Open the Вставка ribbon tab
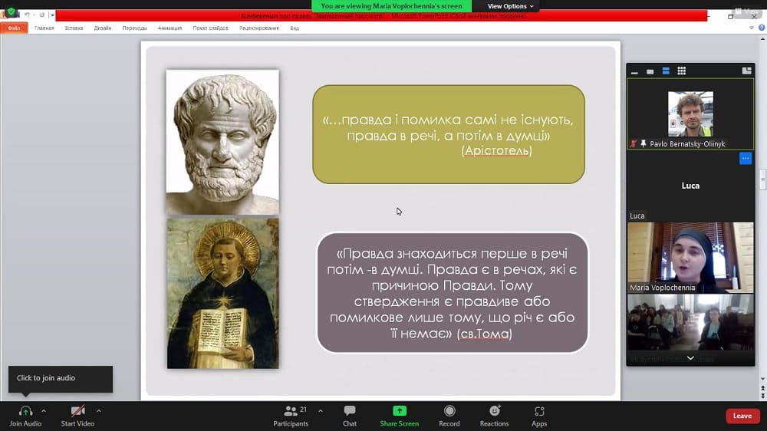Image resolution: width=767 pixels, height=431 pixels. [74, 28]
